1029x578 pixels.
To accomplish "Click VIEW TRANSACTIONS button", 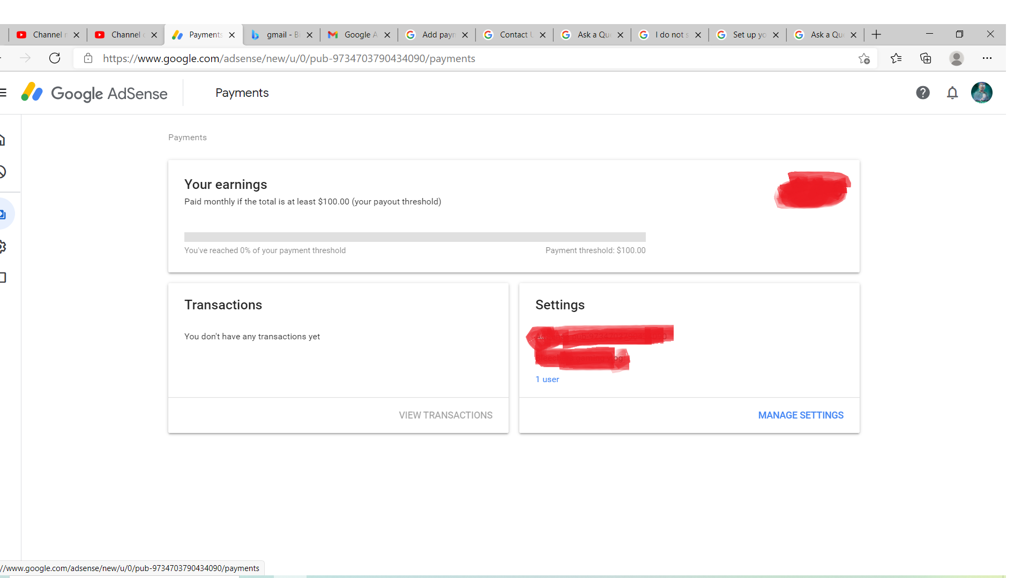I will [x=445, y=415].
